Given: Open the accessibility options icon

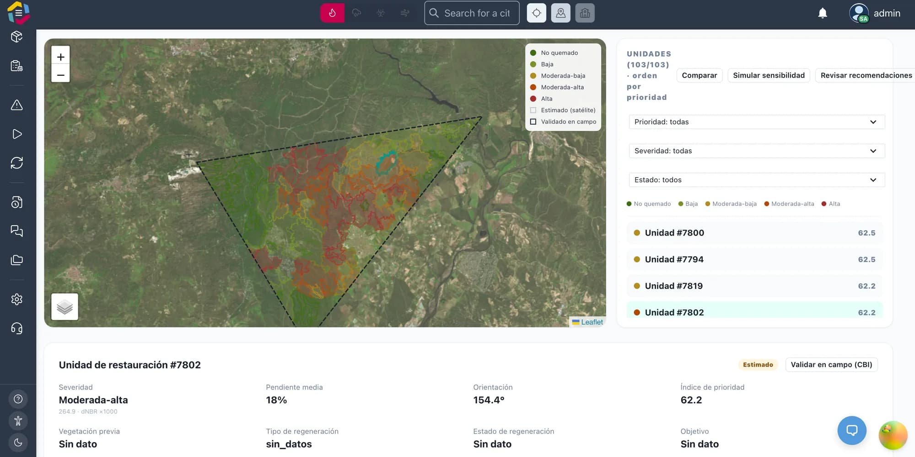Looking at the screenshot, I should click(x=18, y=421).
